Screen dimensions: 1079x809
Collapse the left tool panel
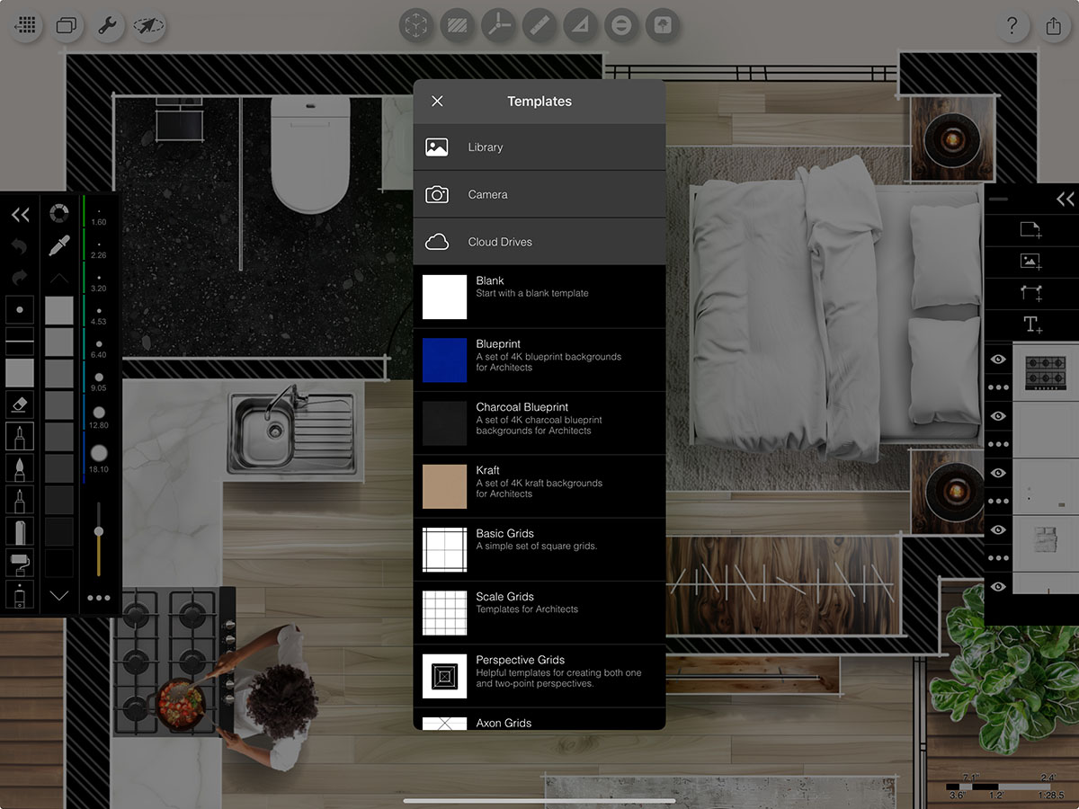click(20, 215)
